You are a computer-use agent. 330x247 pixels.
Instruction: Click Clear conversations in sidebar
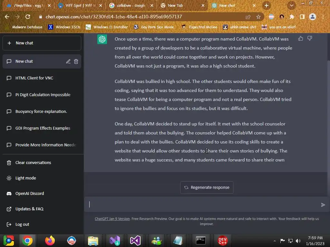coord(42,162)
